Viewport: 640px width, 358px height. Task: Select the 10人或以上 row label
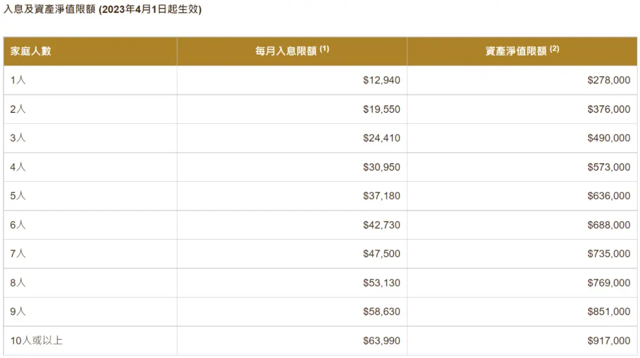[36, 341]
